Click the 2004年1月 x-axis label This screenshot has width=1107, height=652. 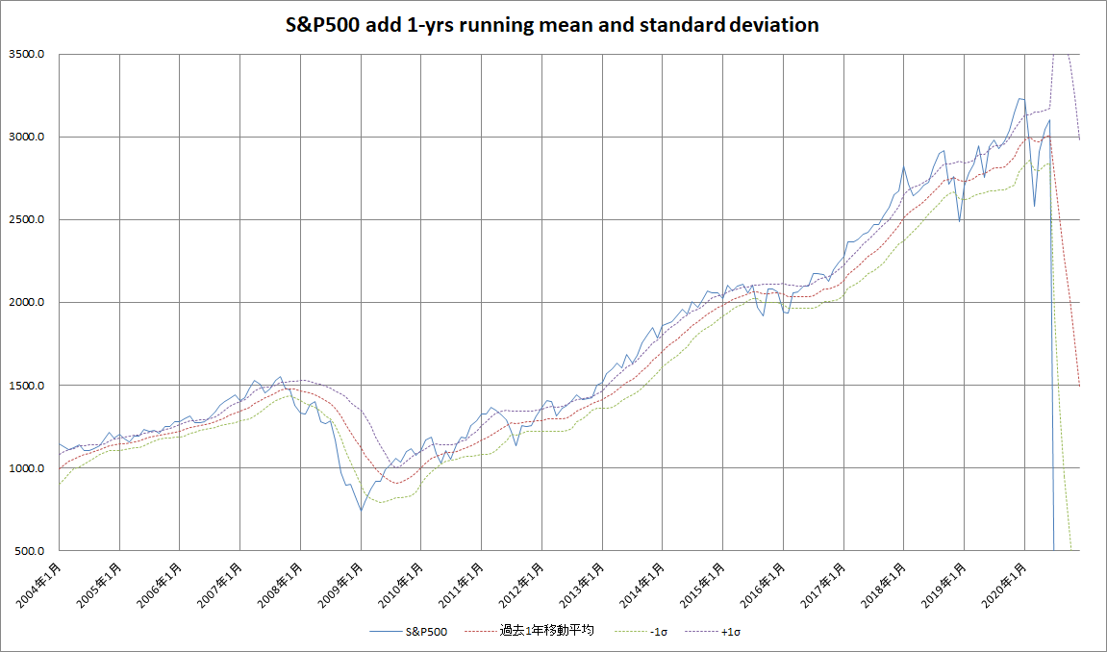pyautogui.click(x=38, y=585)
